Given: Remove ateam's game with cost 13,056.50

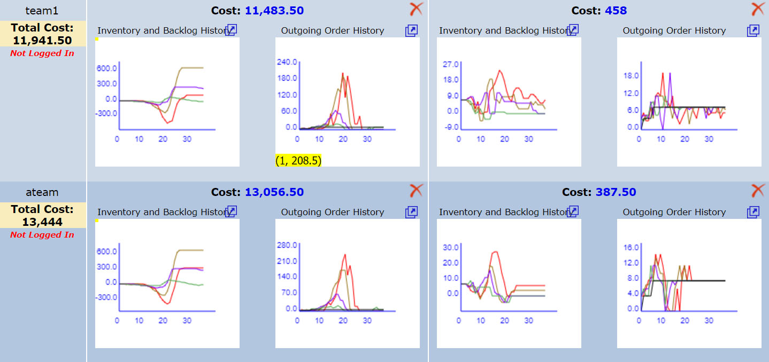Looking at the screenshot, I should coord(416,190).
